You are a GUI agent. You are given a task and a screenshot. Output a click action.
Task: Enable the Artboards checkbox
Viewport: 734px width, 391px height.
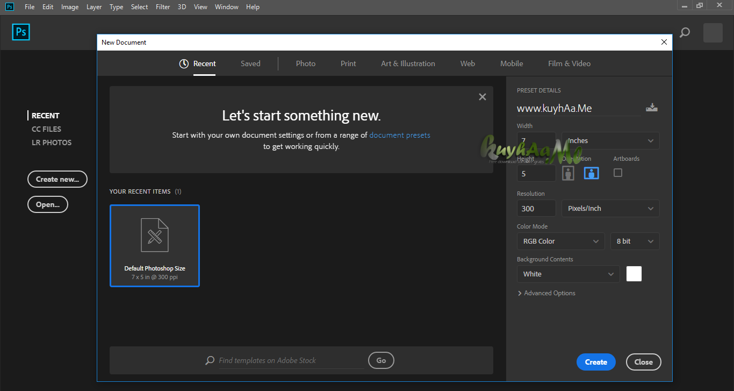[617, 173]
